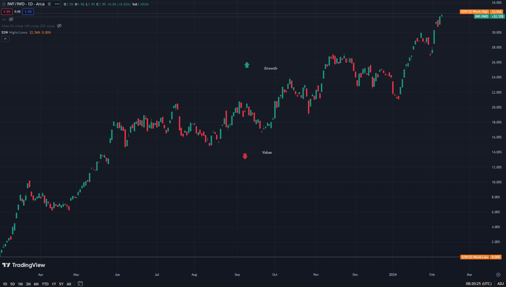Viewport: 506px width, 287px height.
Task: Select the Growth text annotation
Action: [x=271, y=68]
